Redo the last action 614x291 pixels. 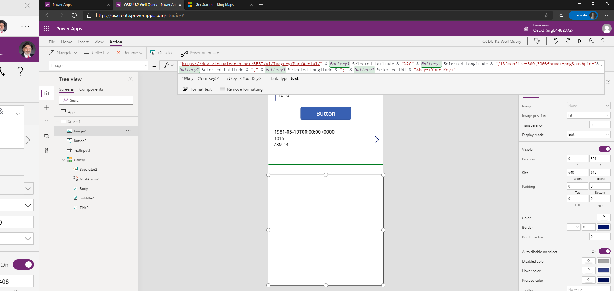click(x=568, y=41)
